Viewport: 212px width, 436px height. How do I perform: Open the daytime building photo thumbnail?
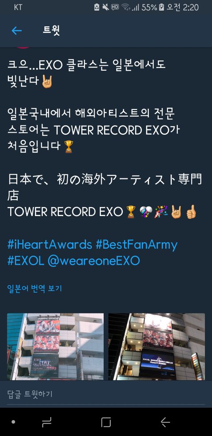tap(55, 346)
